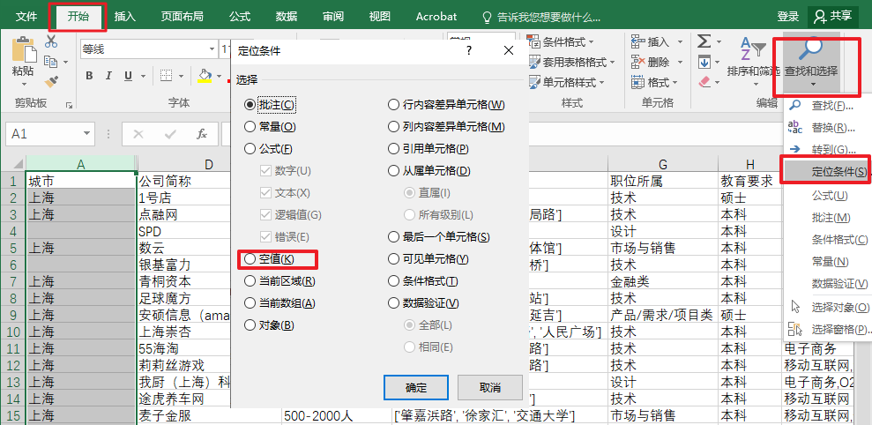Expand the Underline style arrow
Image resolution: width=872 pixels, height=425 pixels.
click(x=141, y=76)
